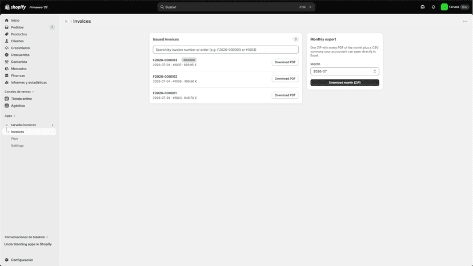
Task: Open notifications bell
Action: 434,7
